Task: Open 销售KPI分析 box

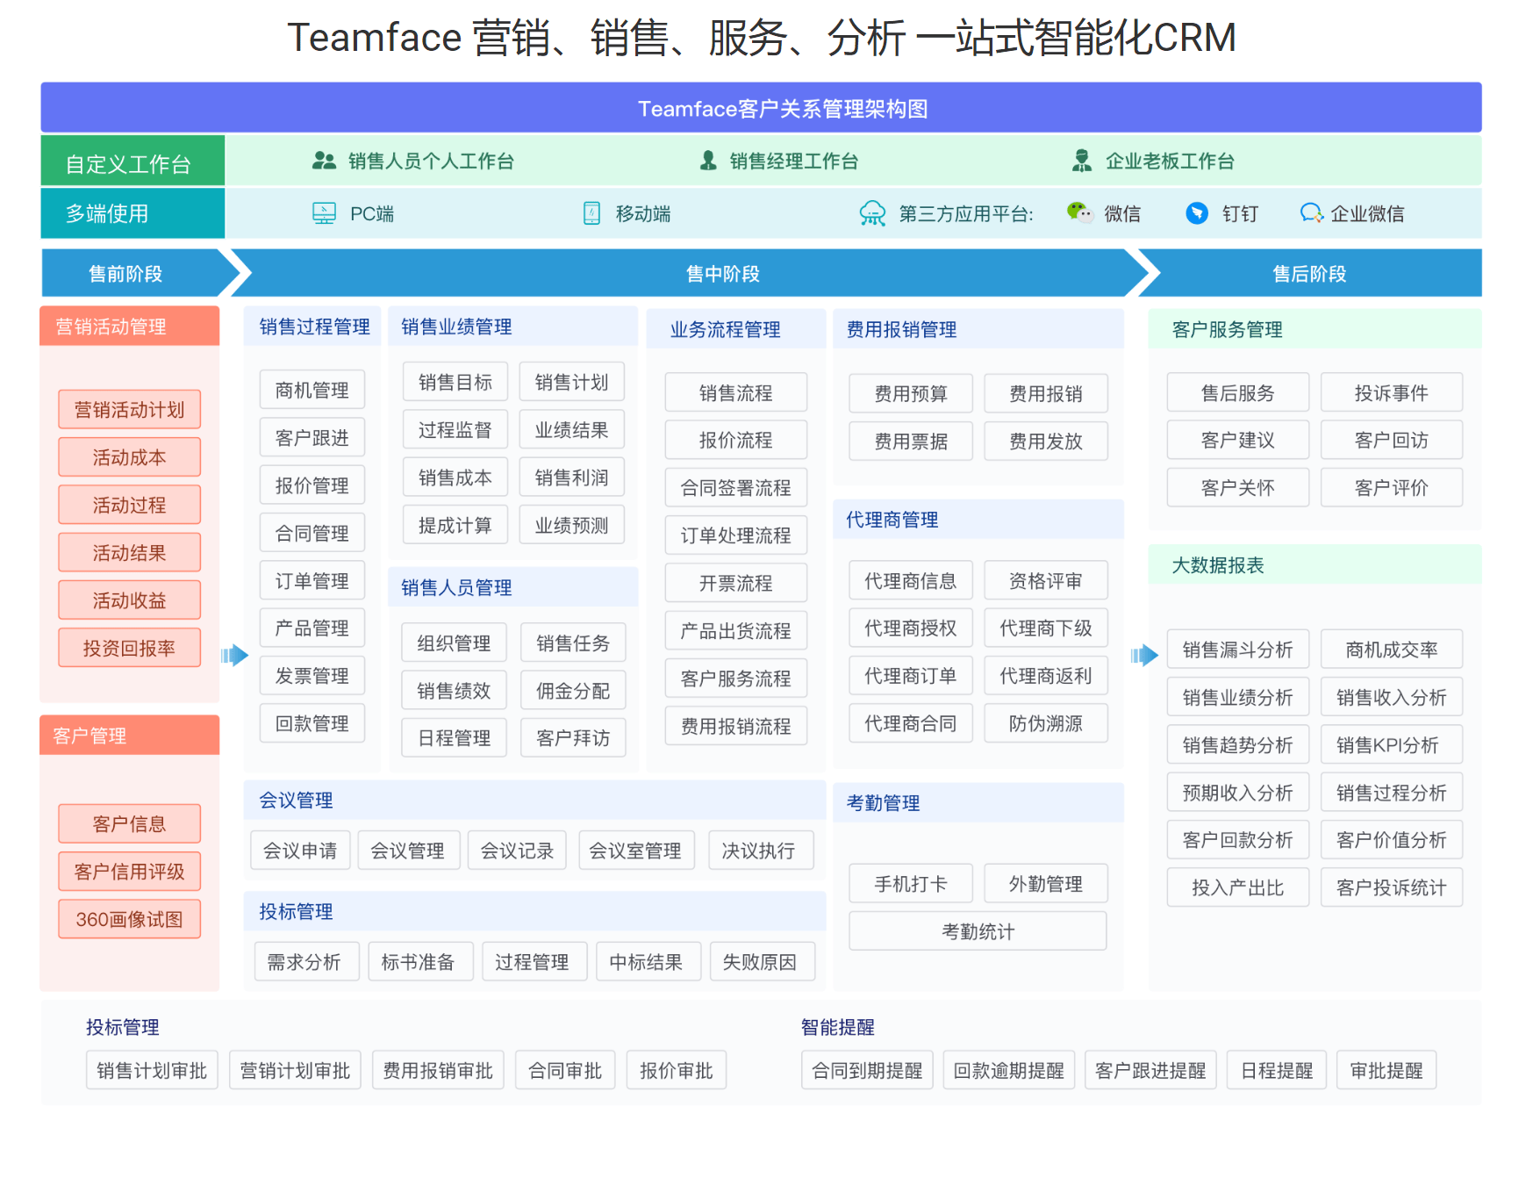Action: coord(1392,744)
